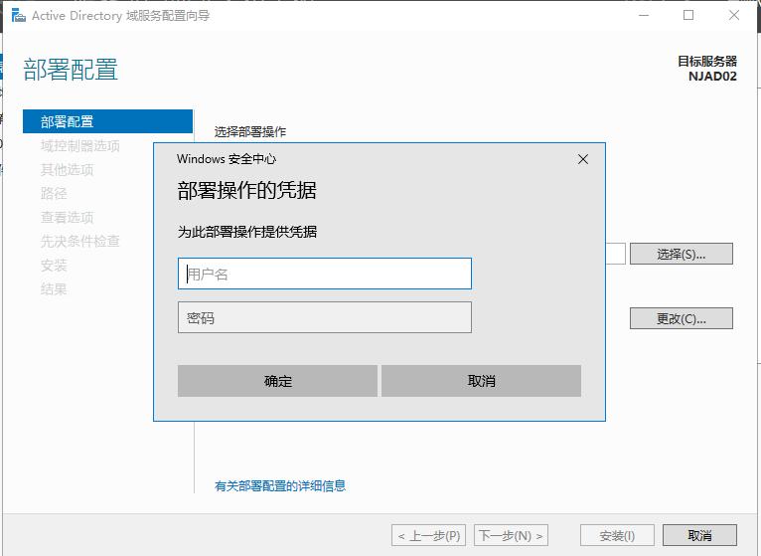Select 域控制器选项 step in sidebar
761x556 pixels.
tap(80, 146)
